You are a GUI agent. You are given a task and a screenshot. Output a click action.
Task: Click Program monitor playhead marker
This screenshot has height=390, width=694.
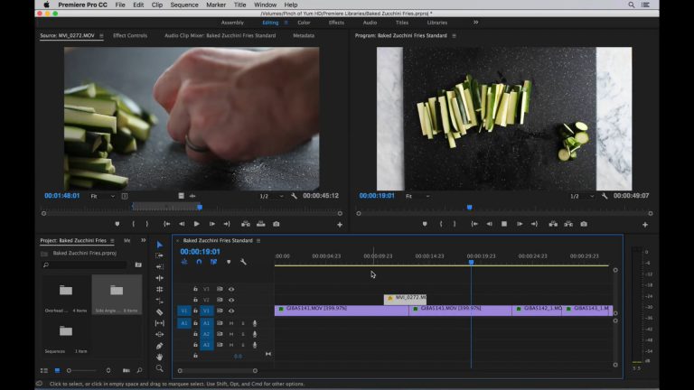[469, 207]
